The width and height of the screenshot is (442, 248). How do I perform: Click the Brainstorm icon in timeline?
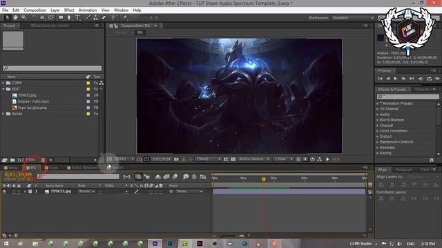click(x=185, y=176)
